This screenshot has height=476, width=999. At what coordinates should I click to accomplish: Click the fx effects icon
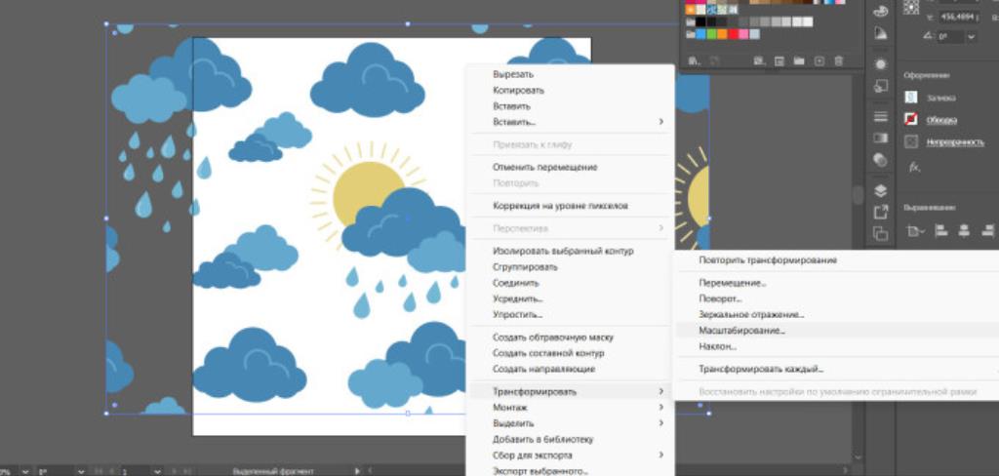pos(914,167)
